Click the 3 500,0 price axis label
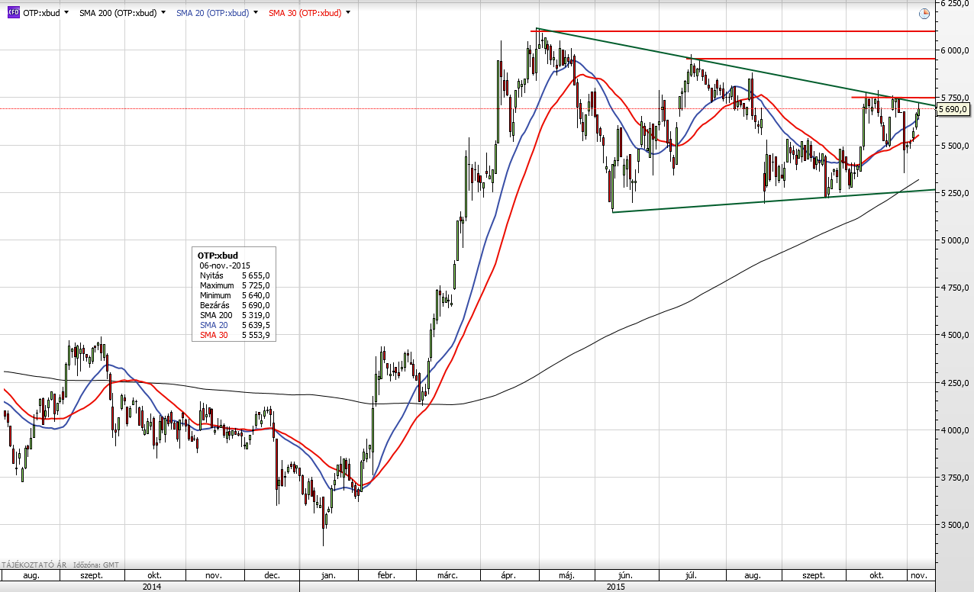974x592 pixels. tap(955, 525)
